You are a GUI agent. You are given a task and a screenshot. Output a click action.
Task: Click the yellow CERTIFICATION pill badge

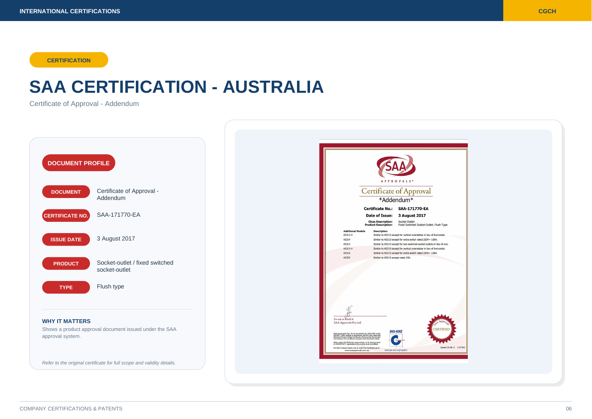point(69,60)
